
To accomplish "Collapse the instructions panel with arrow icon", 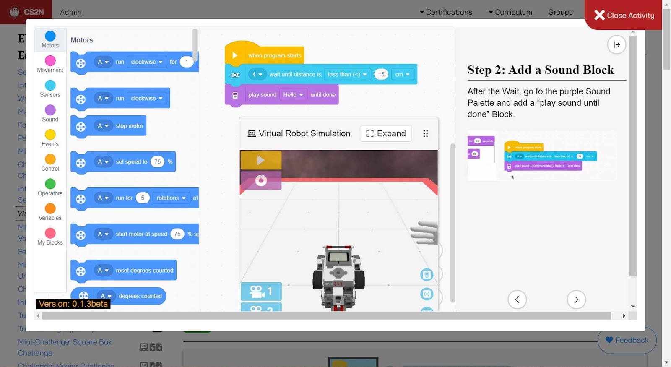I will [x=616, y=44].
